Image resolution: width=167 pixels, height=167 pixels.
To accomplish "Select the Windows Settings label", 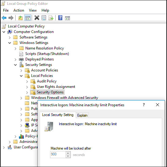I will pos(34,43).
